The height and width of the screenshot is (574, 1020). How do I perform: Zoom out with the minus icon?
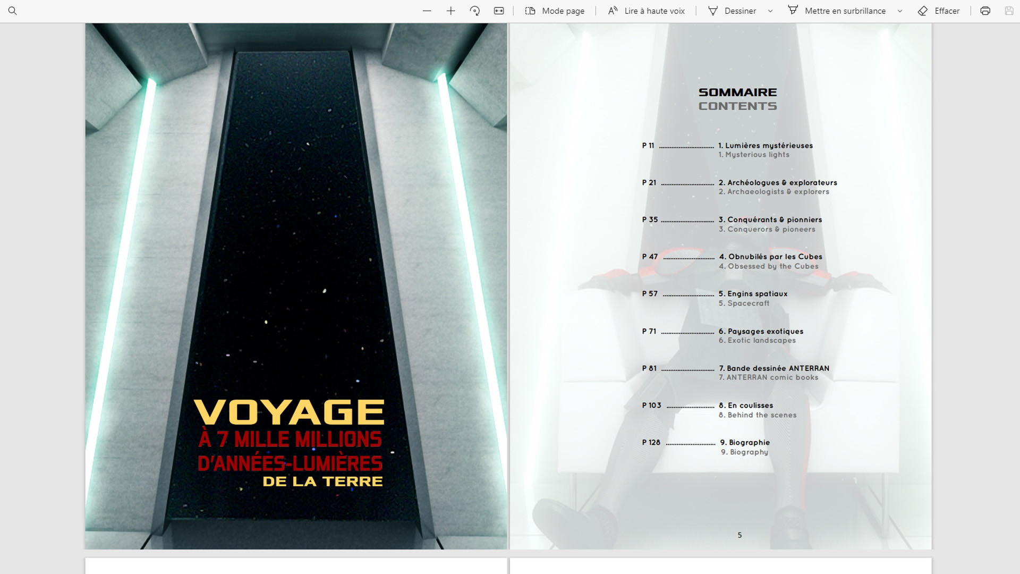click(x=427, y=11)
